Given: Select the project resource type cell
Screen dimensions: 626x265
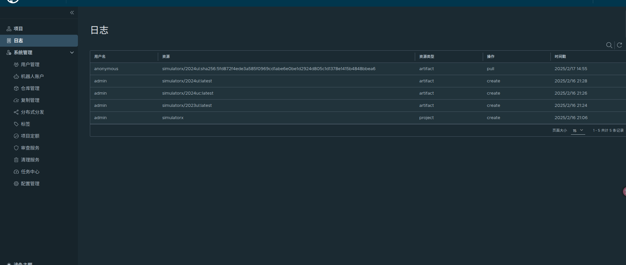Looking at the screenshot, I should (426, 118).
